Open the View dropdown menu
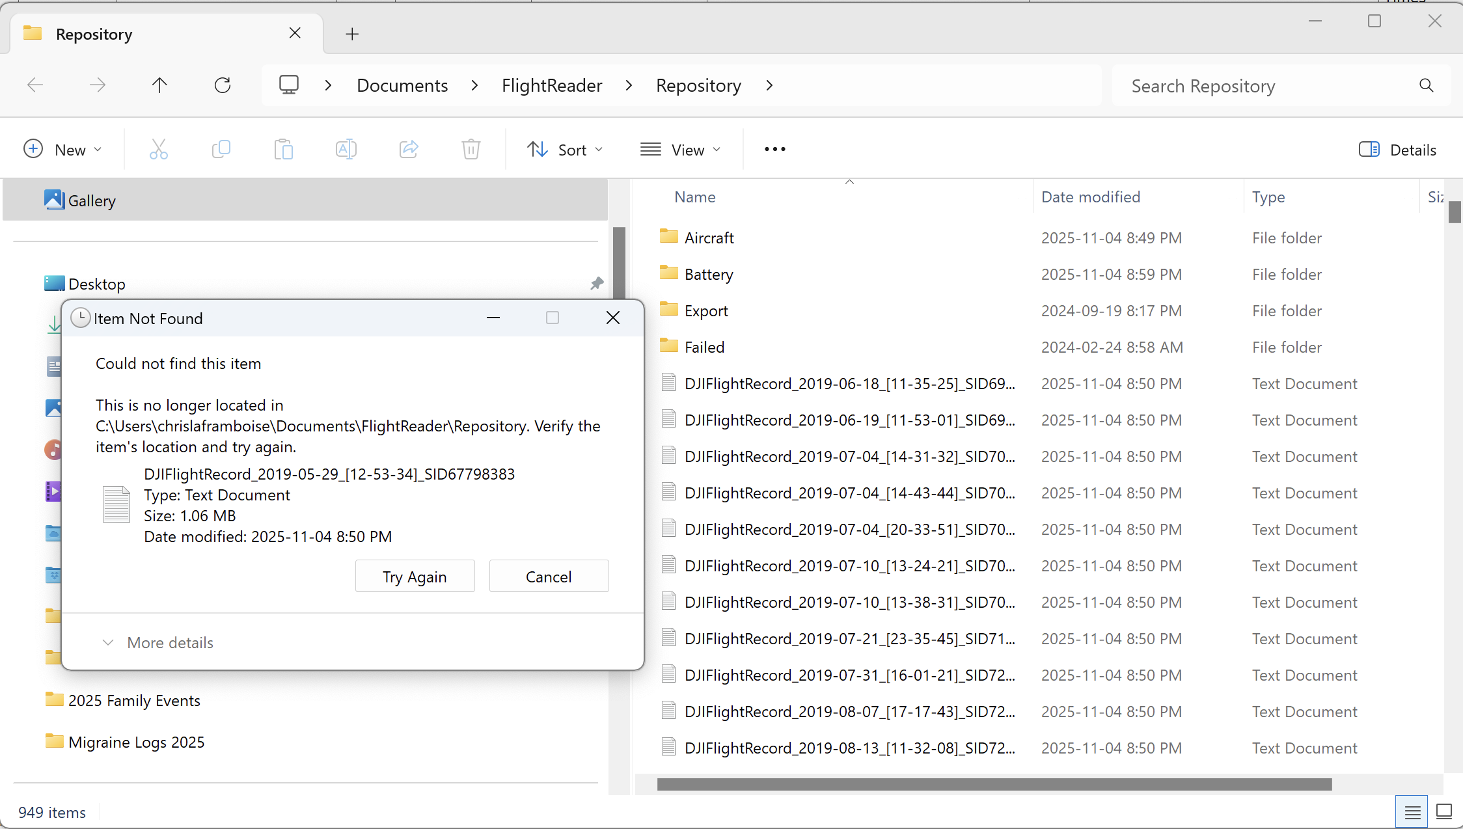The image size is (1463, 829). click(x=680, y=150)
